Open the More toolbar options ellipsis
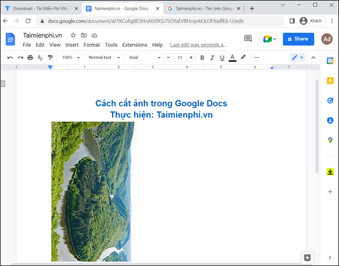 pos(256,57)
